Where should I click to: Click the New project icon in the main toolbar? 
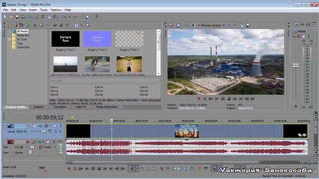(x=5, y=17)
